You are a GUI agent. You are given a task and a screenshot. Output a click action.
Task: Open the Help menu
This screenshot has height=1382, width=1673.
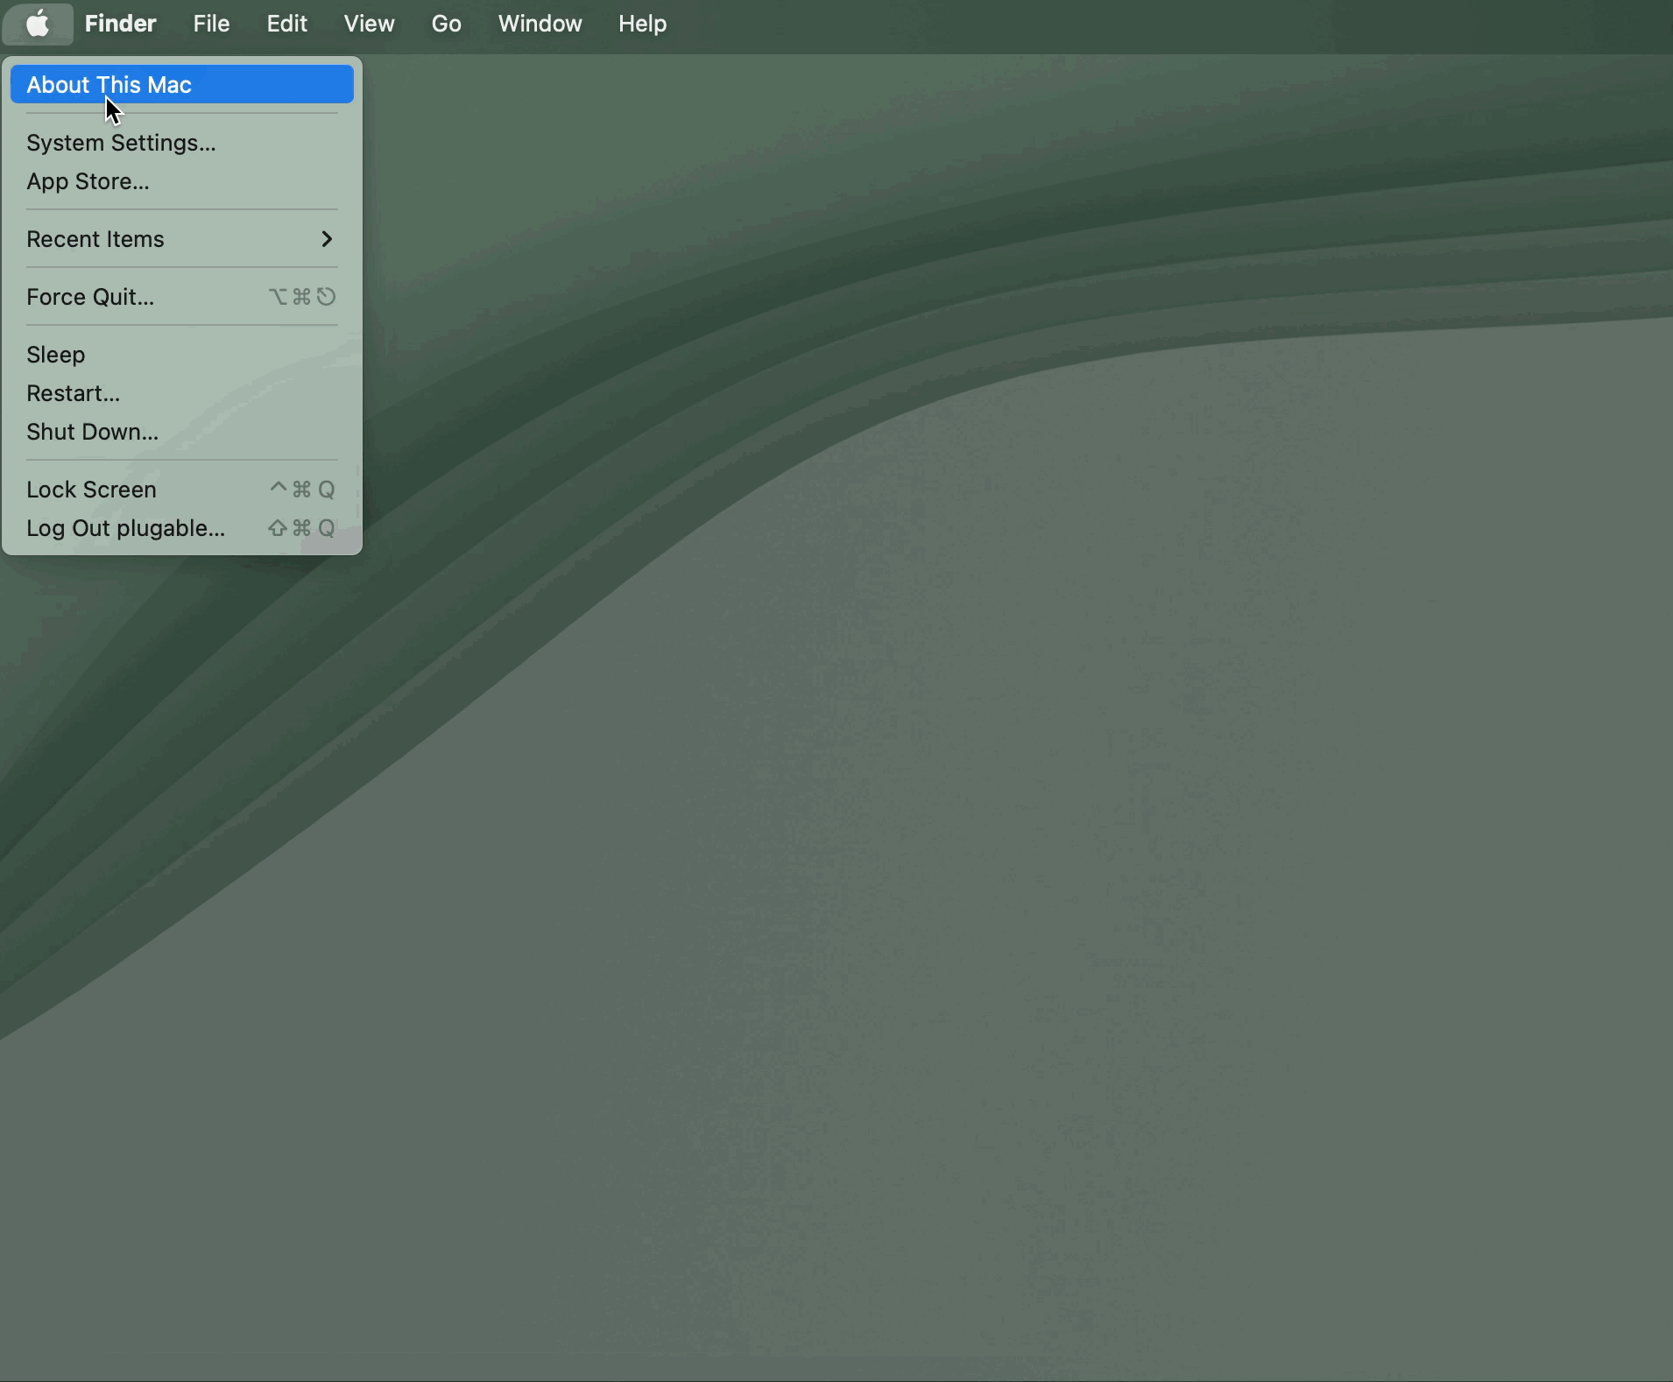[642, 24]
